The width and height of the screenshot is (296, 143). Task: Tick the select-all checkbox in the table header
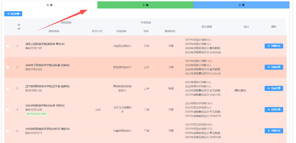pyautogui.click(x=10, y=27)
